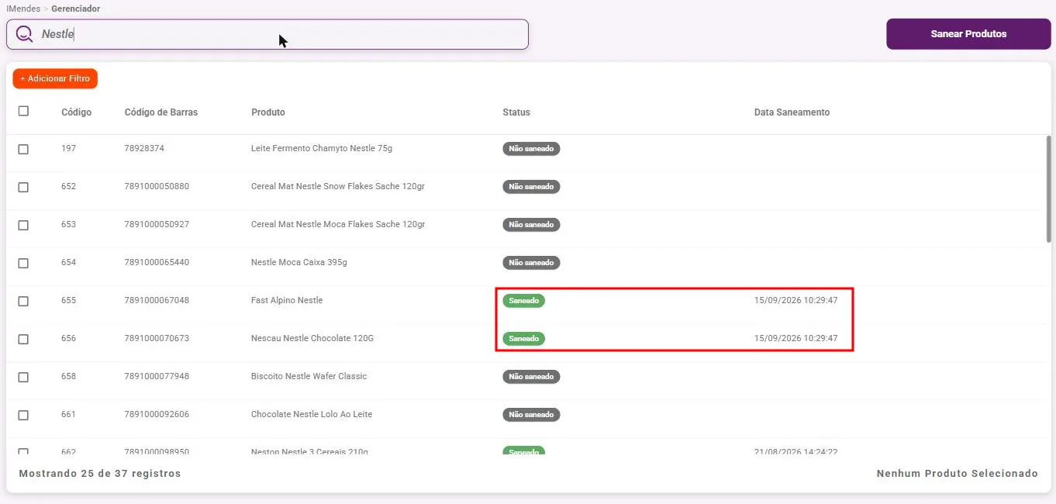
Task: Click the Adicionar Filtro button
Action: [55, 78]
